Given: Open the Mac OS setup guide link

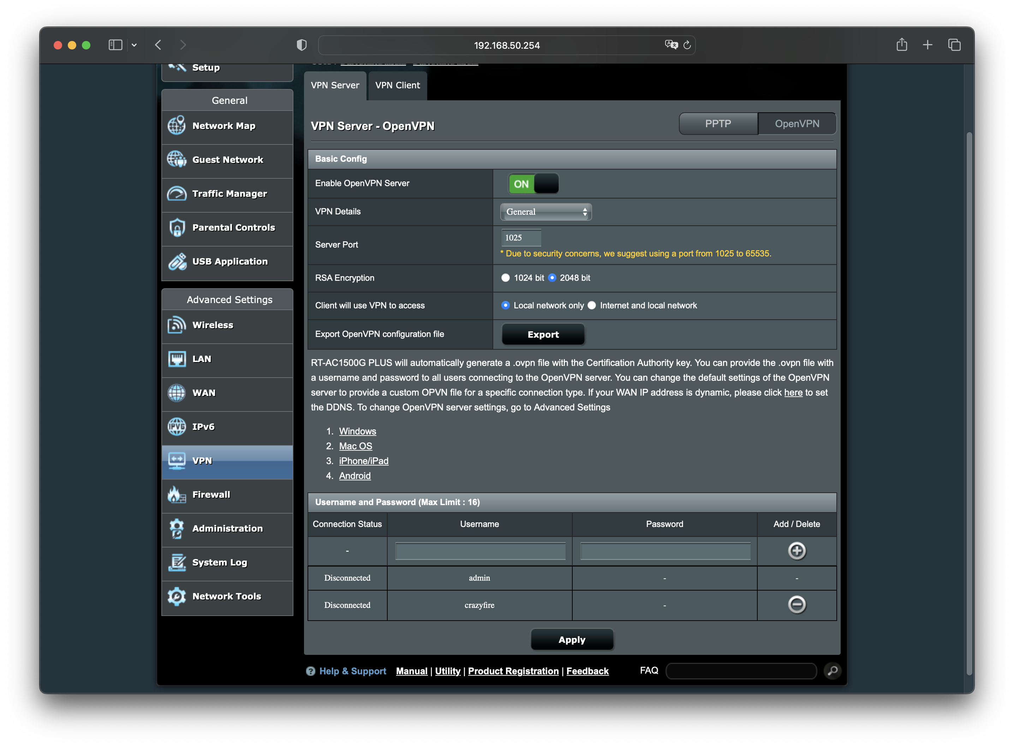Looking at the screenshot, I should pos(355,446).
